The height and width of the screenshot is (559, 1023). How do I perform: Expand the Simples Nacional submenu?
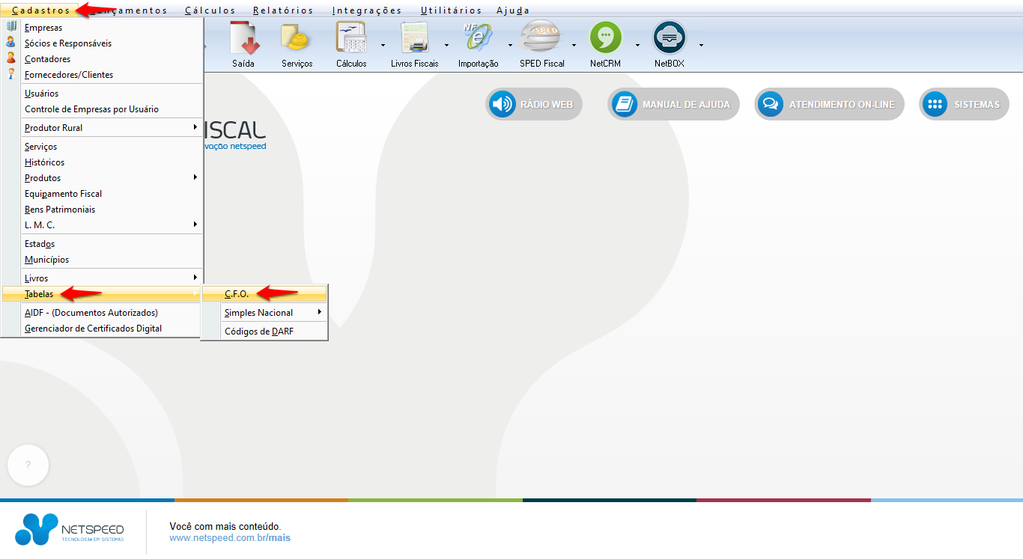[273, 313]
